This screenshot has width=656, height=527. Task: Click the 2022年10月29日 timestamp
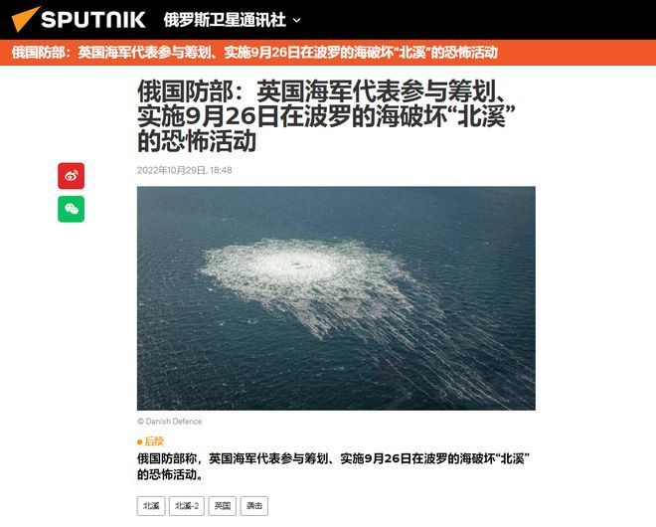click(x=185, y=170)
